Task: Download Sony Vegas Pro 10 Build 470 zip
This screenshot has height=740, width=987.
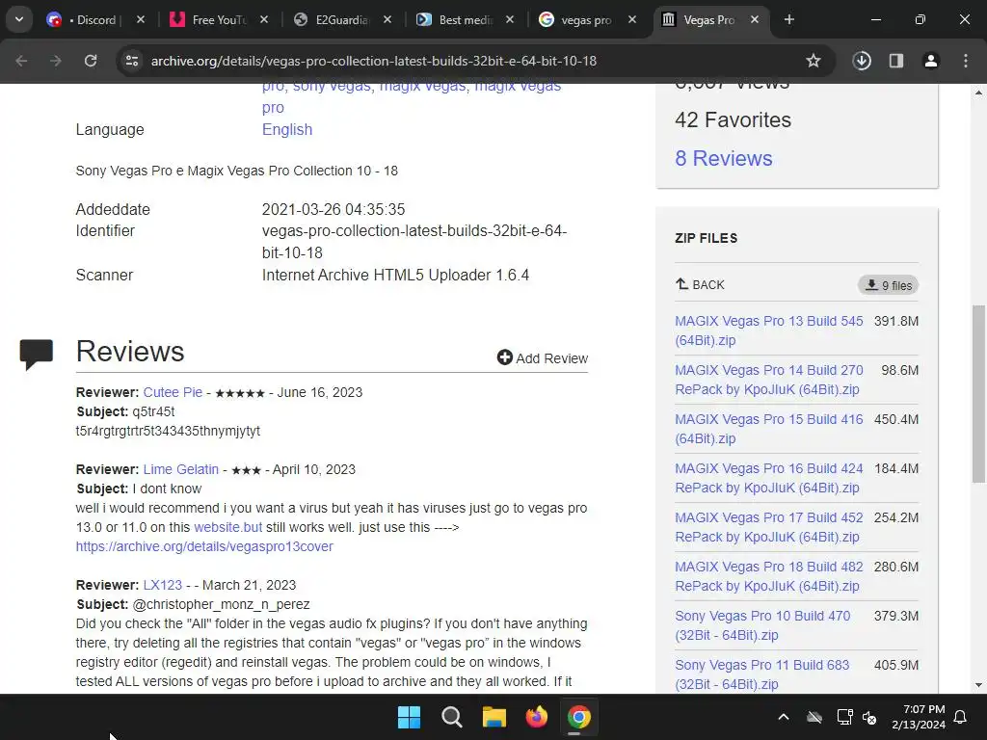Action: [762, 624]
